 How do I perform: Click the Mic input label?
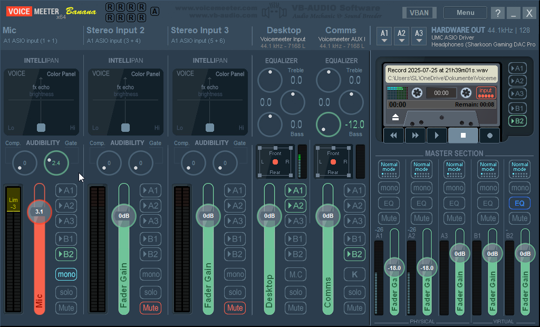(9, 30)
